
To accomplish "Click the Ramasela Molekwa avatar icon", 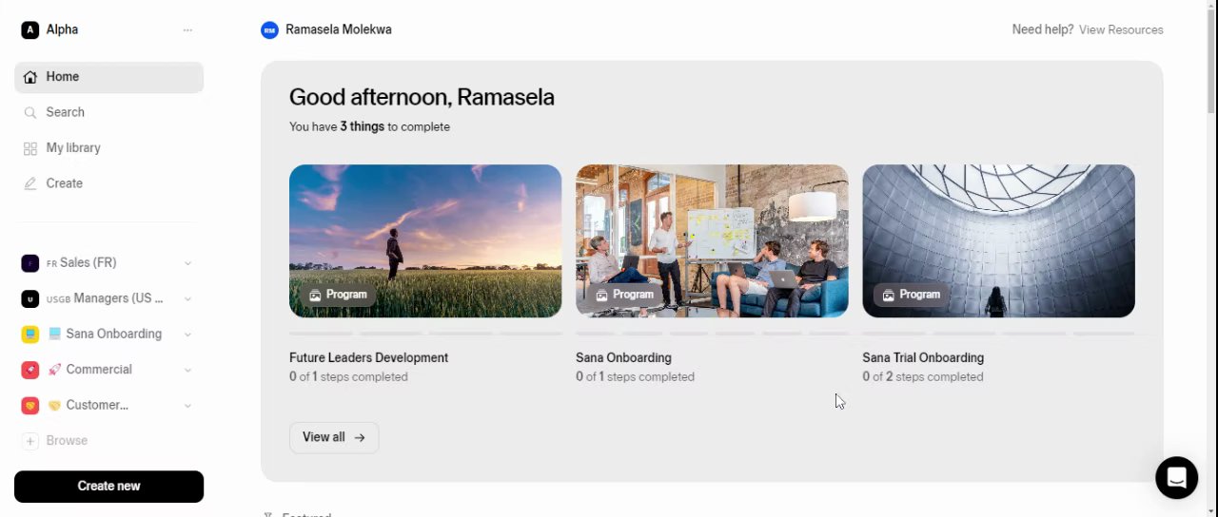I will pos(269,30).
